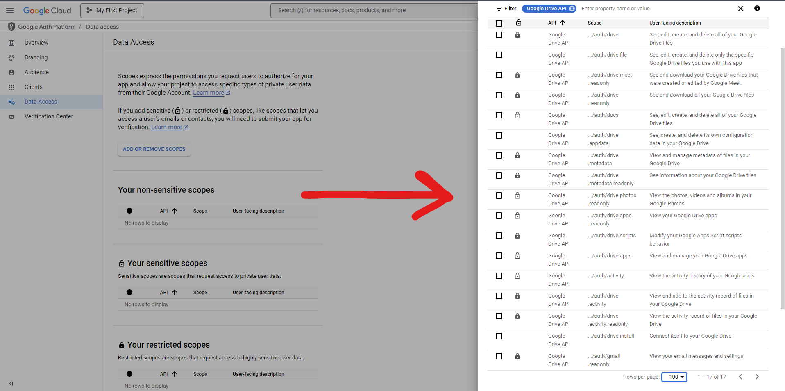The image size is (785, 391).
Task: Click the ../auth/drive.install scope text
Action: (611, 336)
